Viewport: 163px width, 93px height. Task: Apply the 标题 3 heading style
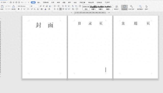108,8
